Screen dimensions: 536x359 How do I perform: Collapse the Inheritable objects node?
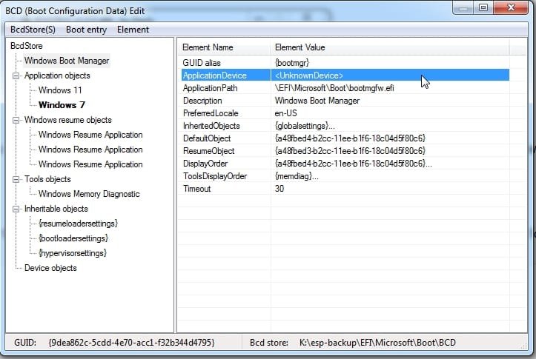pos(16,209)
